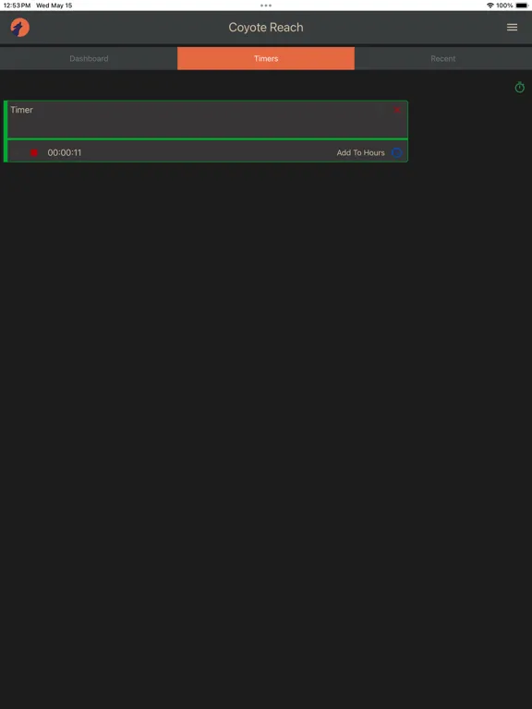Tap the Wi-Fi status icon
The width and height of the screenshot is (532, 709).
(x=490, y=6)
